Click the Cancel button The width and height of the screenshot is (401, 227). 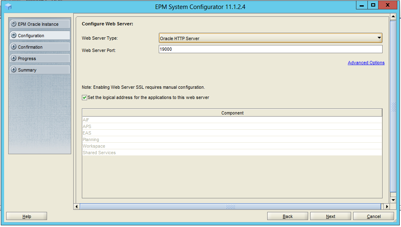tap(374, 216)
